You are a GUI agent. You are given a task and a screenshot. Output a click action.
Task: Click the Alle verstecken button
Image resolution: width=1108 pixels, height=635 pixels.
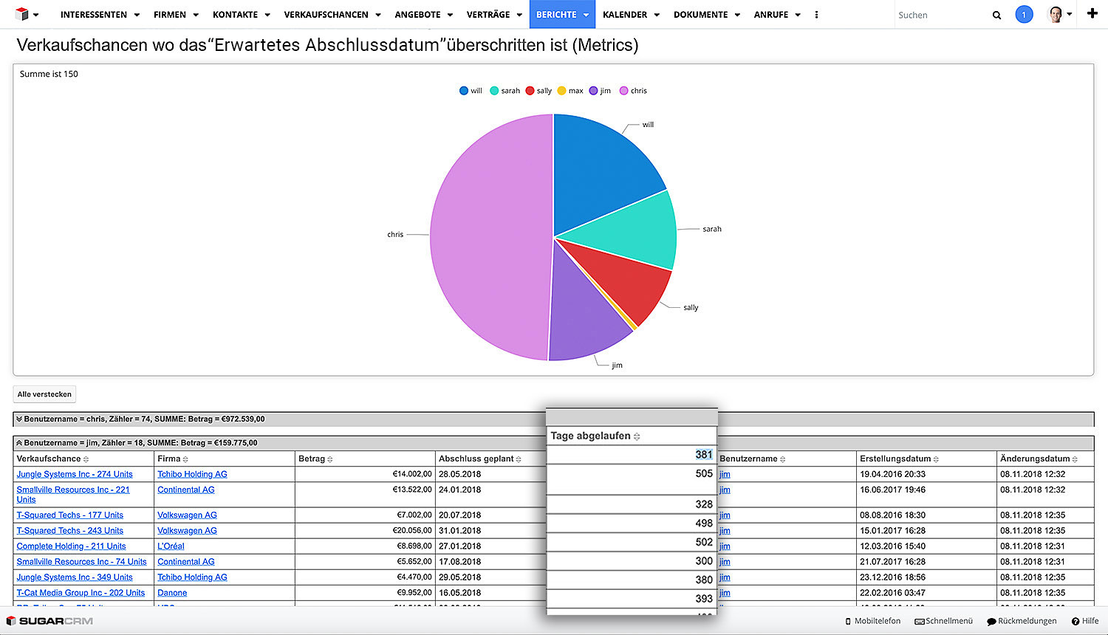tap(44, 394)
